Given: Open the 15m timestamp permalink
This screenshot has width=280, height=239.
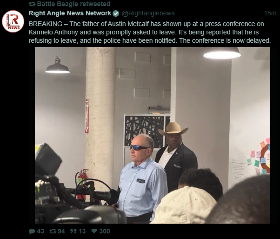Looking at the screenshot, I should click(x=270, y=13).
